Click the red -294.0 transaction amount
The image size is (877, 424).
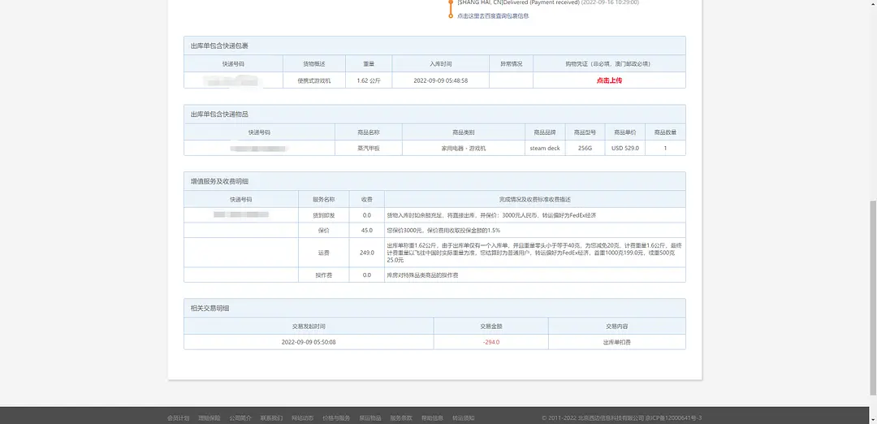490,342
